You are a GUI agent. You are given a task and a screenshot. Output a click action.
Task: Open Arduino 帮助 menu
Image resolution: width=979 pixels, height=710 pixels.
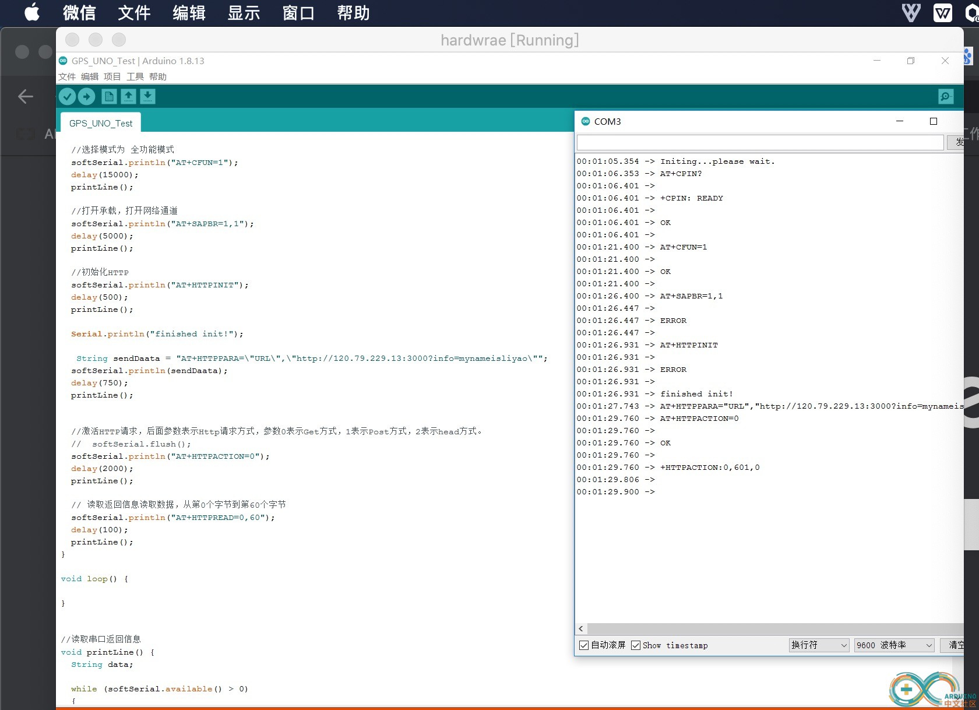158,76
